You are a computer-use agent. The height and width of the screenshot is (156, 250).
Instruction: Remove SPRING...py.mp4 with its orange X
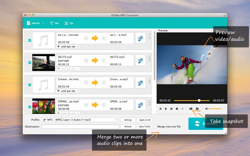[x=149, y=101]
